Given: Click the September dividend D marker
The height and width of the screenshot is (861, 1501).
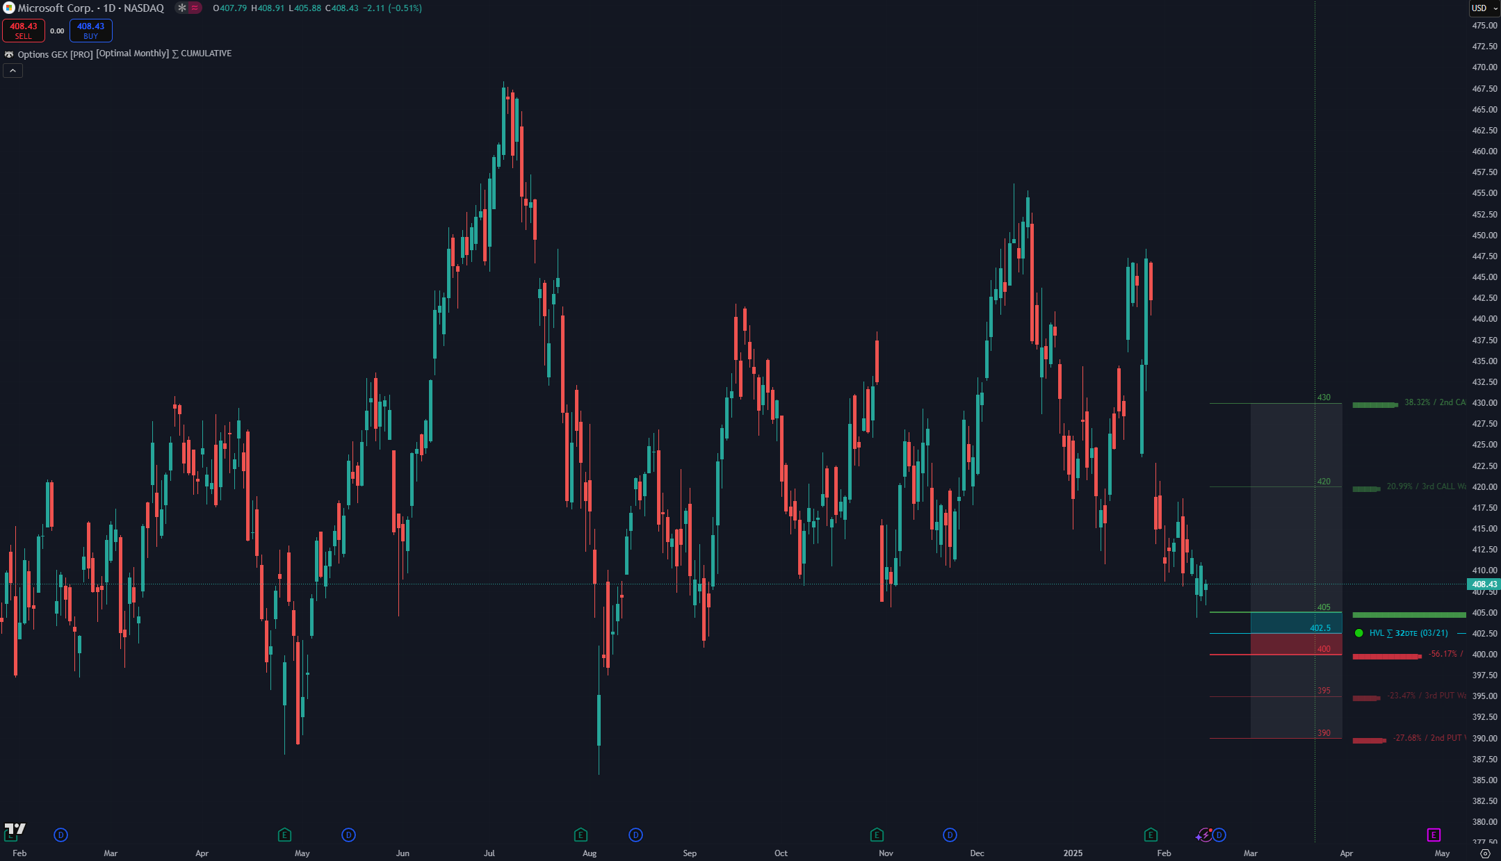Looking at the screenshot, I should point(635,835).
